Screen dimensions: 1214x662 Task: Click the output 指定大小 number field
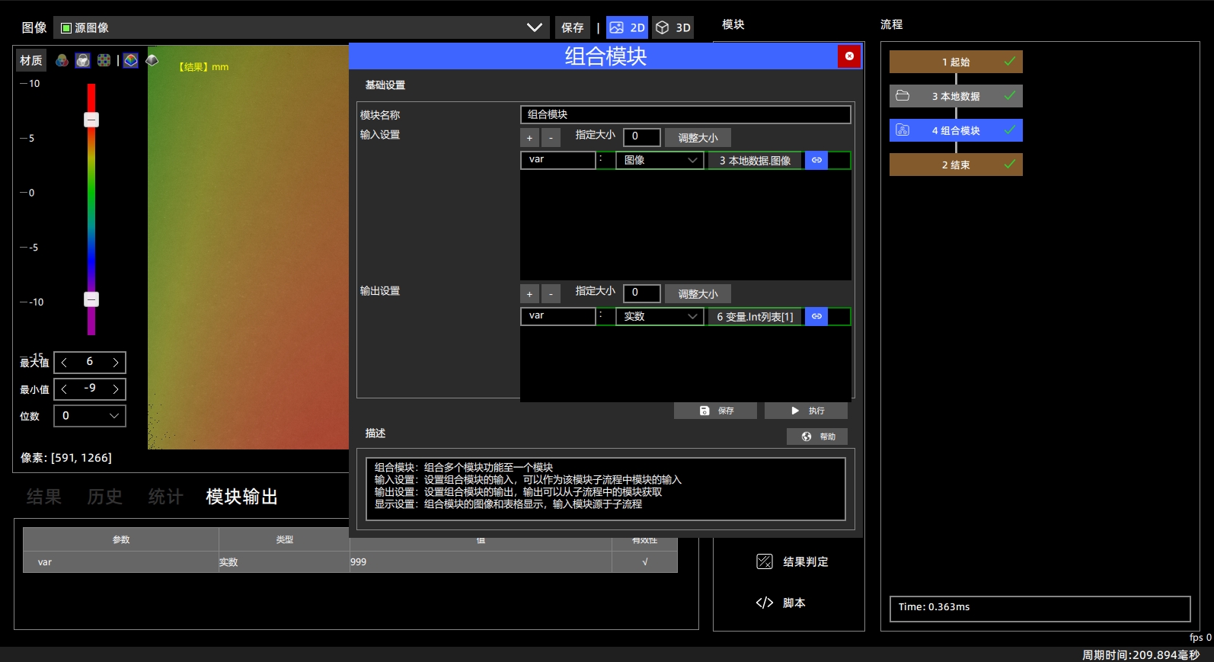pos(642,293)
